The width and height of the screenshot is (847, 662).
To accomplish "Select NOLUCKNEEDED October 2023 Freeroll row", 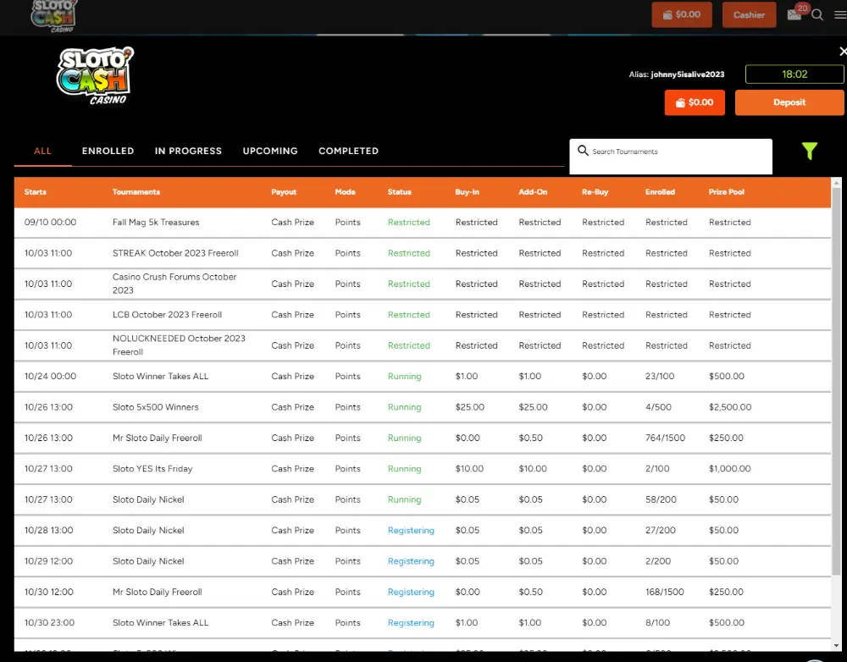I will [423, 345].
